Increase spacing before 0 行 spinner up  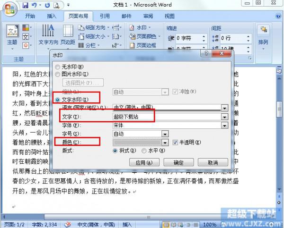coord(248,36)
